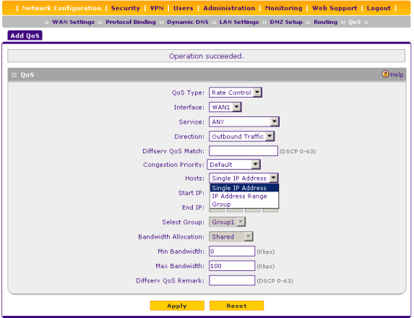Open the VPN menu

click(x=157, y=8)
